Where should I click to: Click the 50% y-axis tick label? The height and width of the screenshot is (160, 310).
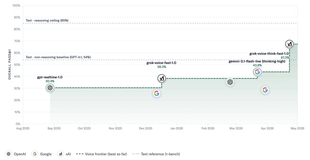pos(17,65)
